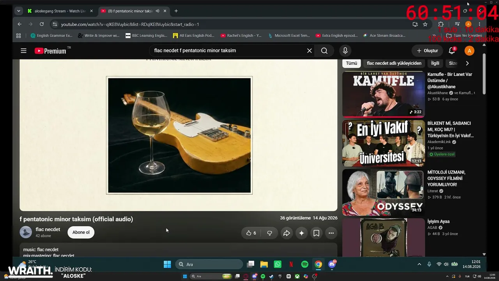Open the Windows Start menu
This screenshot has width=499, height=281.
(x=167, y=264)
